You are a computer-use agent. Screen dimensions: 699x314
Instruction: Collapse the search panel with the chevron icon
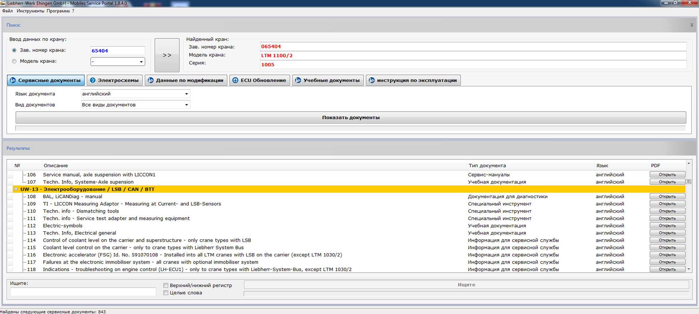pyautogui.click(x=692, y=25)
